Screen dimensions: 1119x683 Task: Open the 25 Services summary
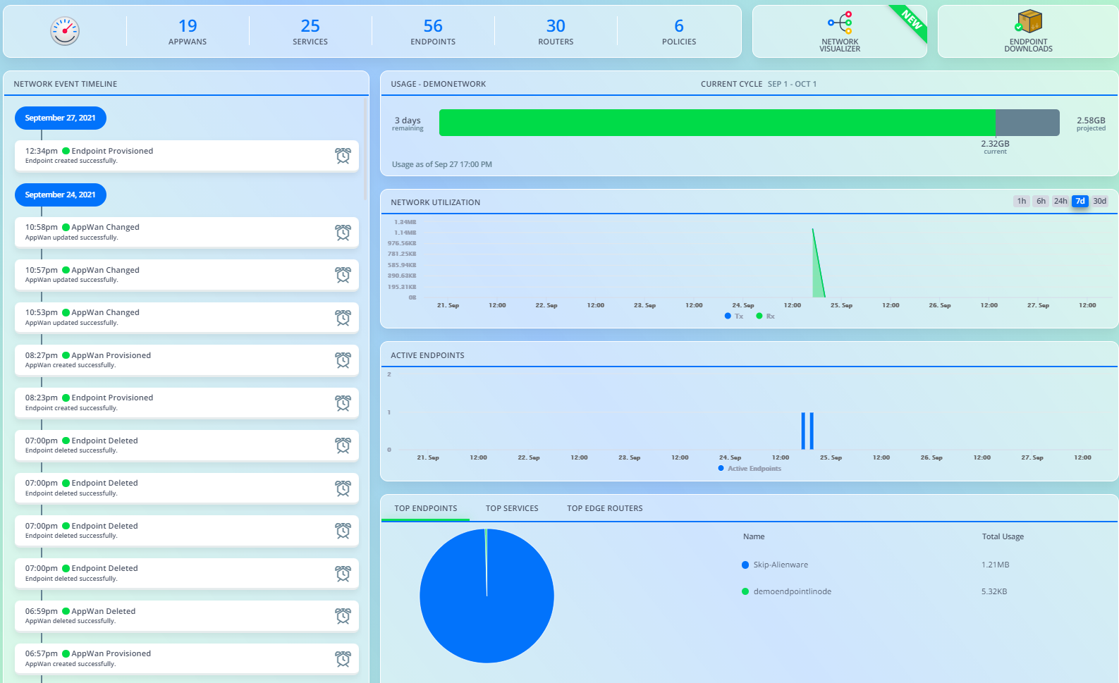(x=310, y=32)
